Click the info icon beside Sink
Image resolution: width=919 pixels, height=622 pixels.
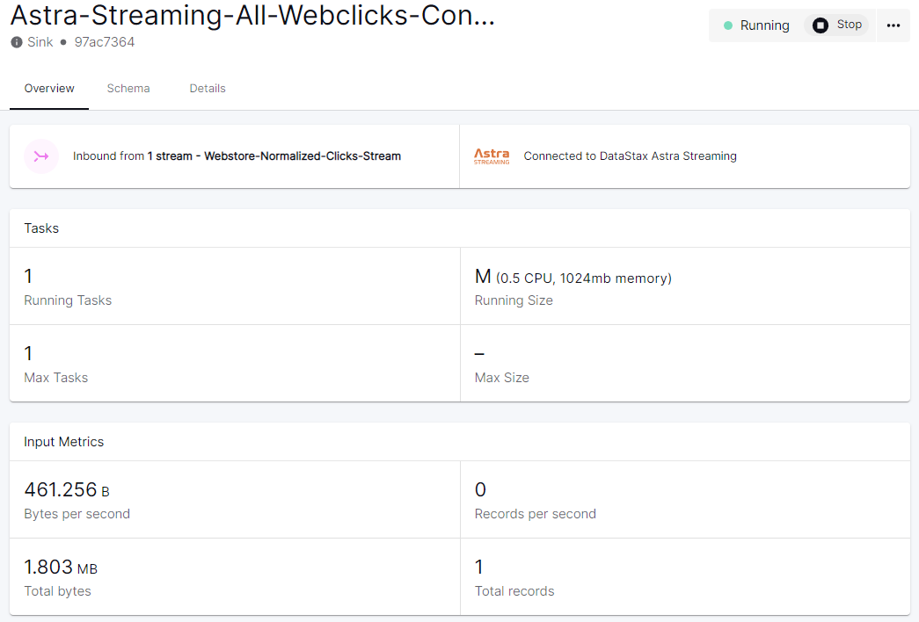[x=17, y=42]
